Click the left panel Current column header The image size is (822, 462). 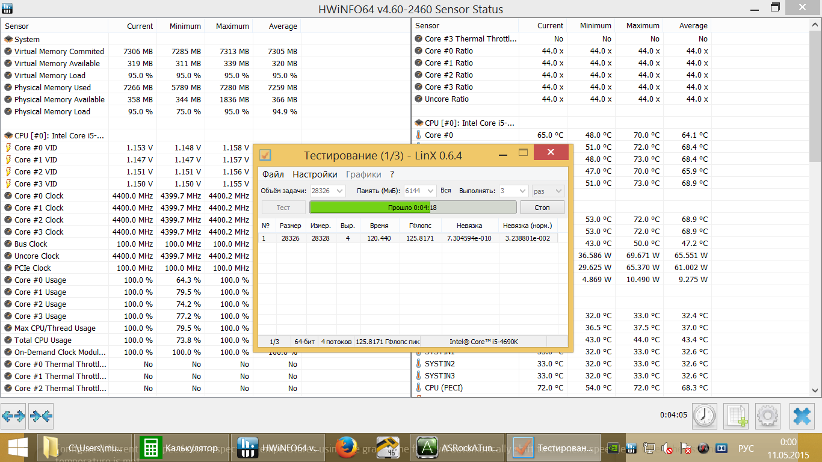click(x=132, y=26)
